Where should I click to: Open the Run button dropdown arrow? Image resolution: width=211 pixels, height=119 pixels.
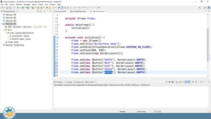pos(25,8)
